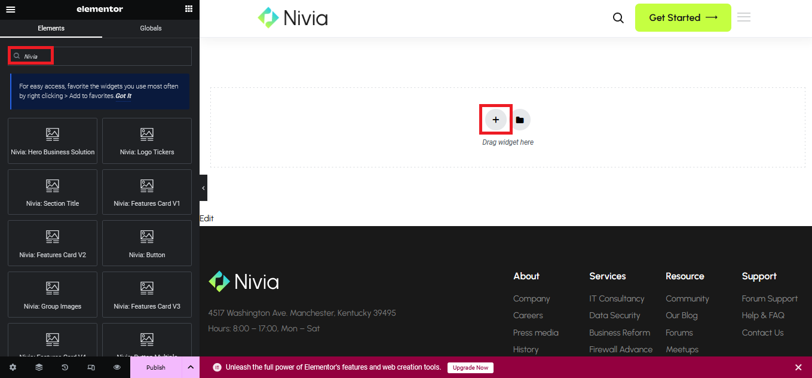The image size is (812, 378).
Task: Open the Navigator layers icon
Action: (39, 367)
